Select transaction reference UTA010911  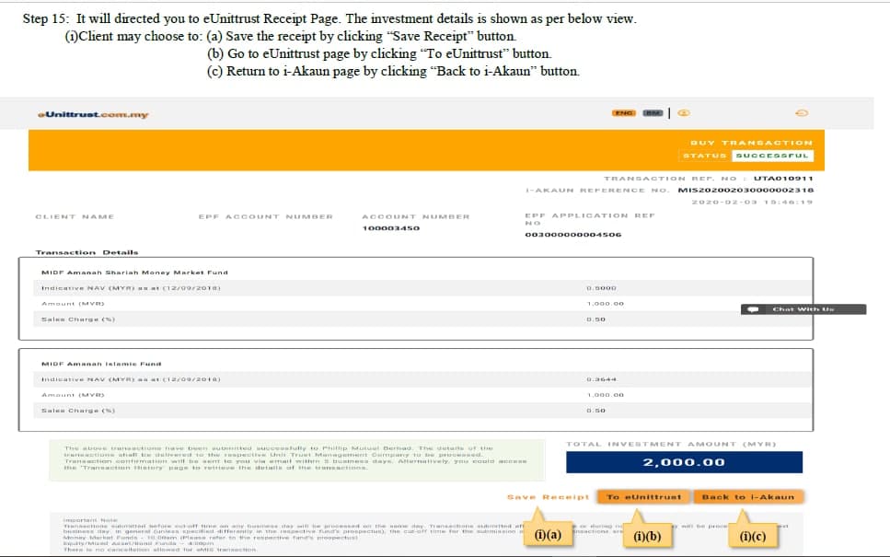click(x=783, y=179)
